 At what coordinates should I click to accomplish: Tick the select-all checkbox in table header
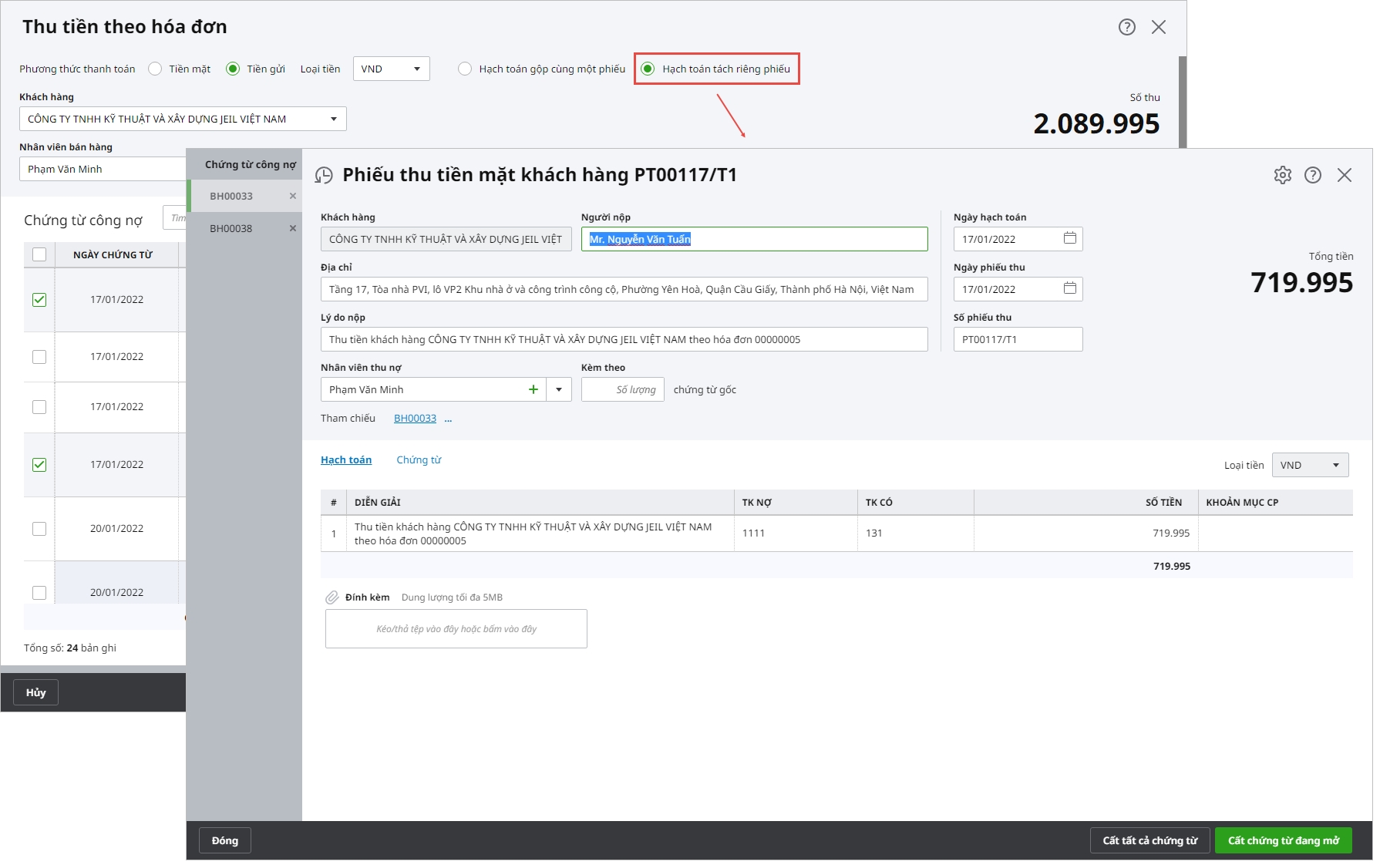point(39,254)
